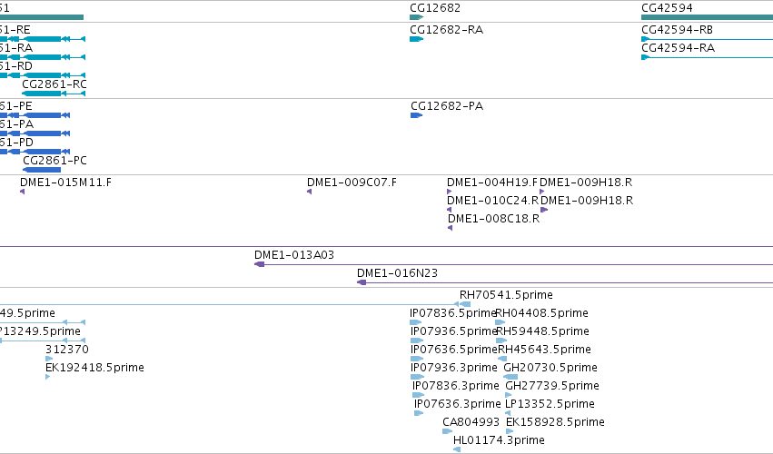Click the IP07636.5prime EST label
773x454 pixels.
point(453,350)
